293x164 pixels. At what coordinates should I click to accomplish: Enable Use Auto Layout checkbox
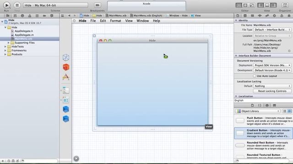point(255,76)
